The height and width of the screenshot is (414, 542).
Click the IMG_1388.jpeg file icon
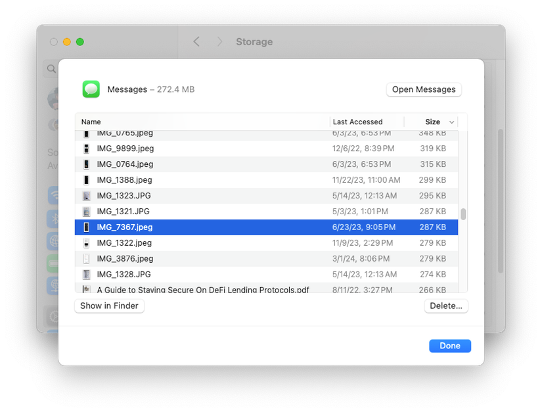click(86, 179)
